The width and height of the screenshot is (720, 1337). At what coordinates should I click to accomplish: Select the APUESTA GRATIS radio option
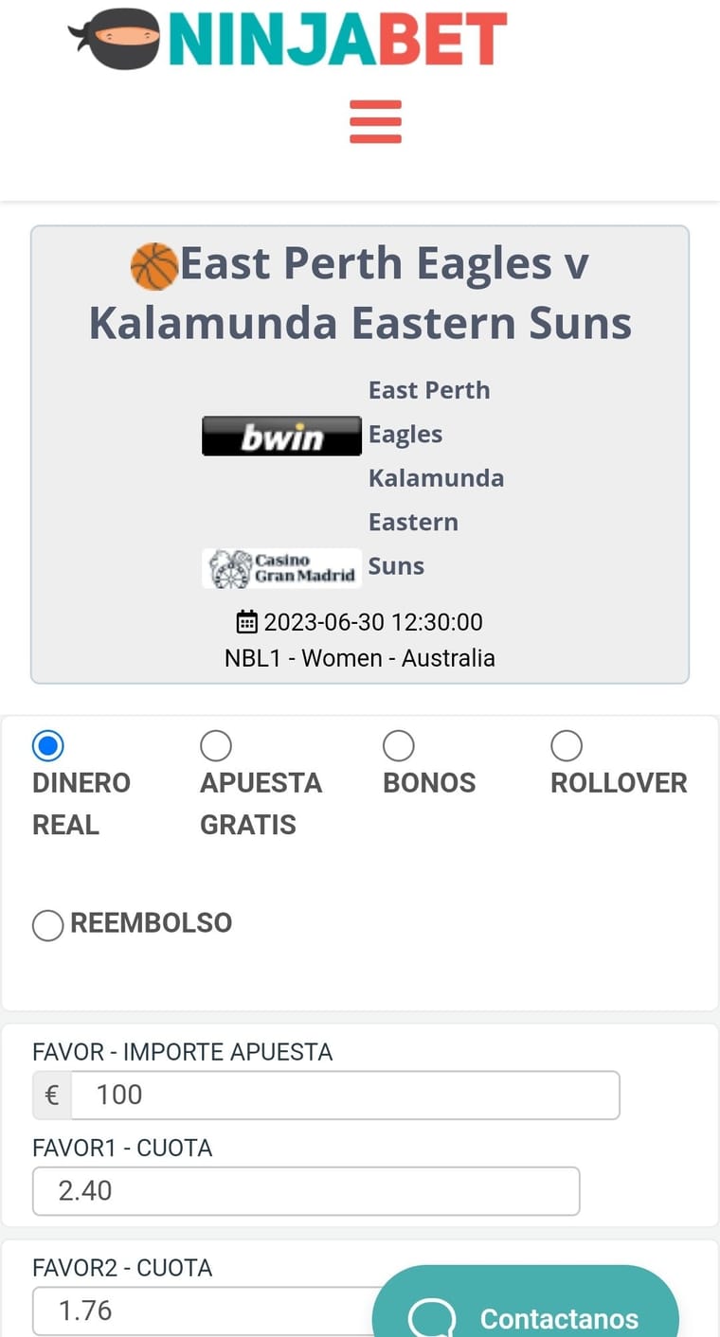tap(216, 746)
